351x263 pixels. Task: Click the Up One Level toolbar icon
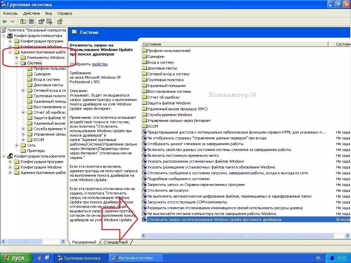pos(23,22)
